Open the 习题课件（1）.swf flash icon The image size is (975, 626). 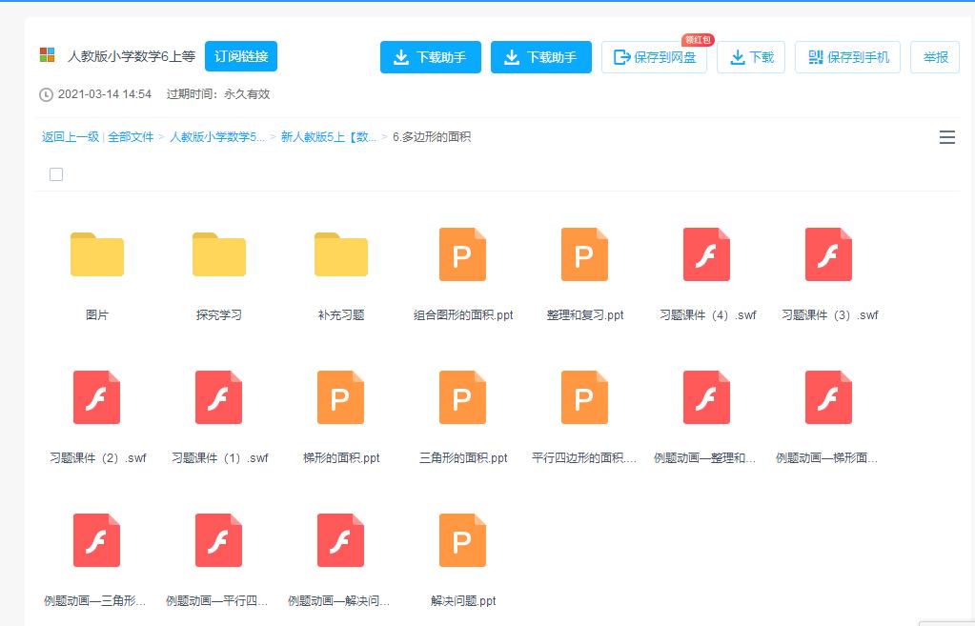pos(218,397)
